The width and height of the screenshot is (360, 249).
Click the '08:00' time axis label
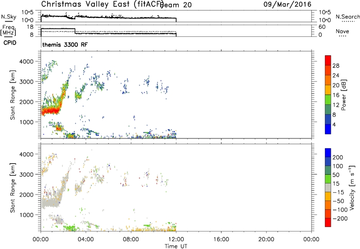[x=131, y=240]
